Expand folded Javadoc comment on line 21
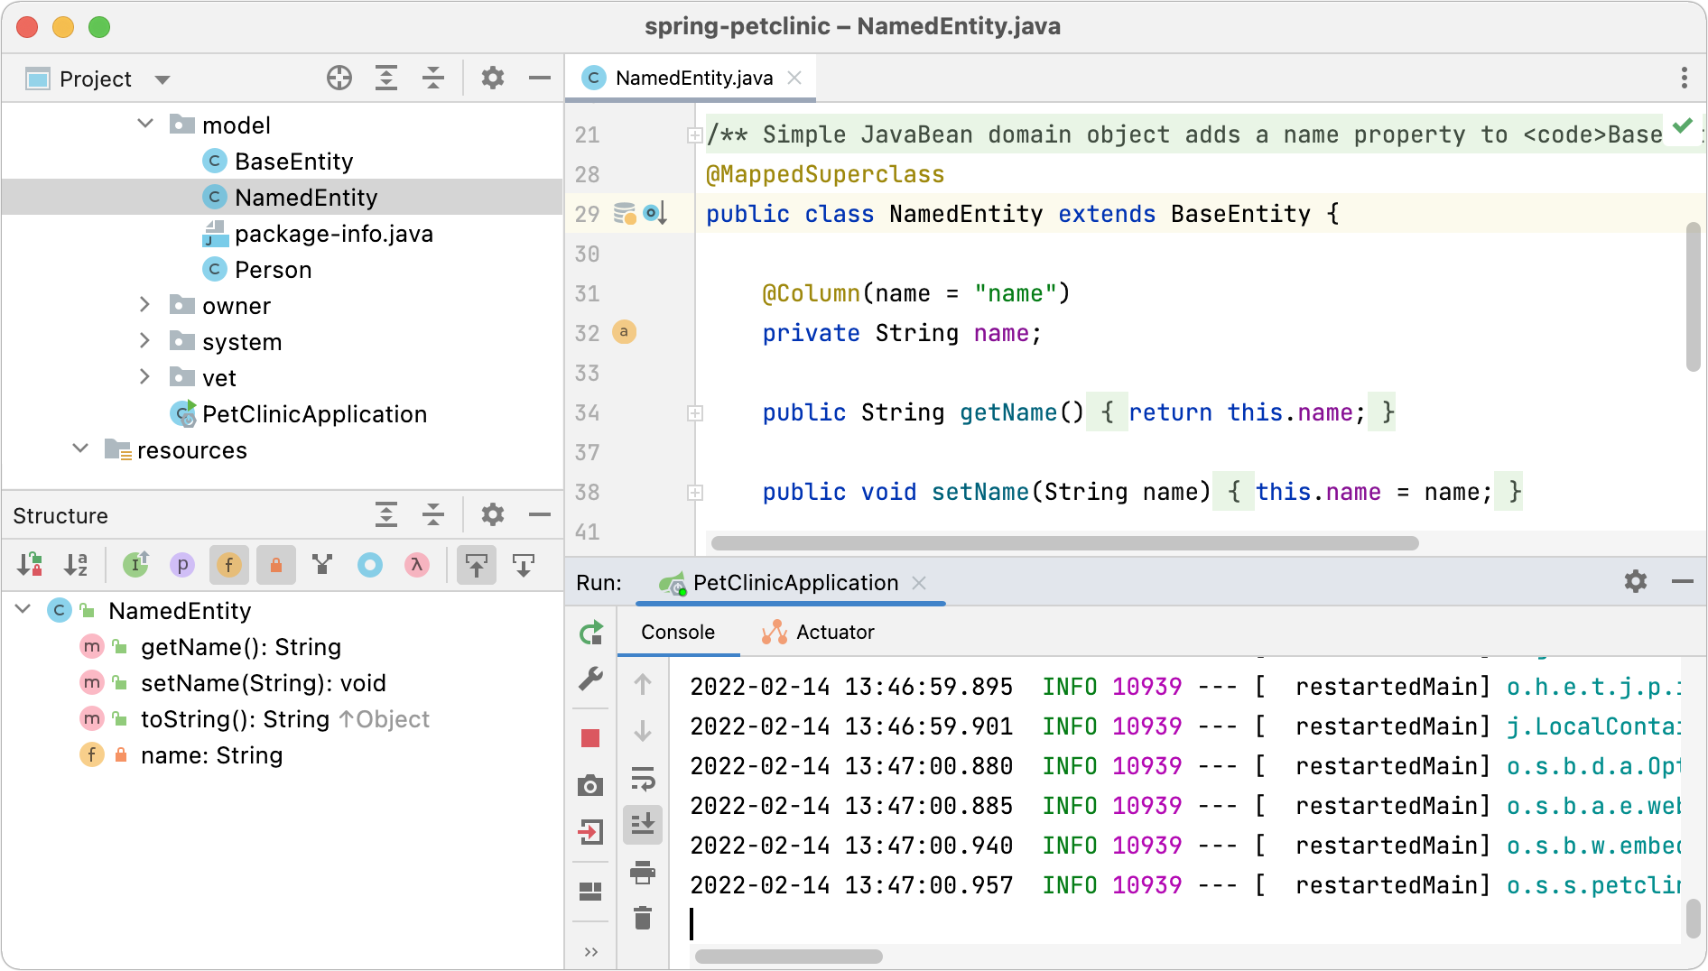Viewport: 1708px width, 971px height. point(695,134)
